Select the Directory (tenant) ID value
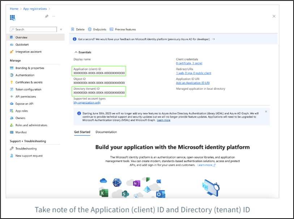This screenshot has height=219, width=294. pyautogui.click(x=99, y=93)
